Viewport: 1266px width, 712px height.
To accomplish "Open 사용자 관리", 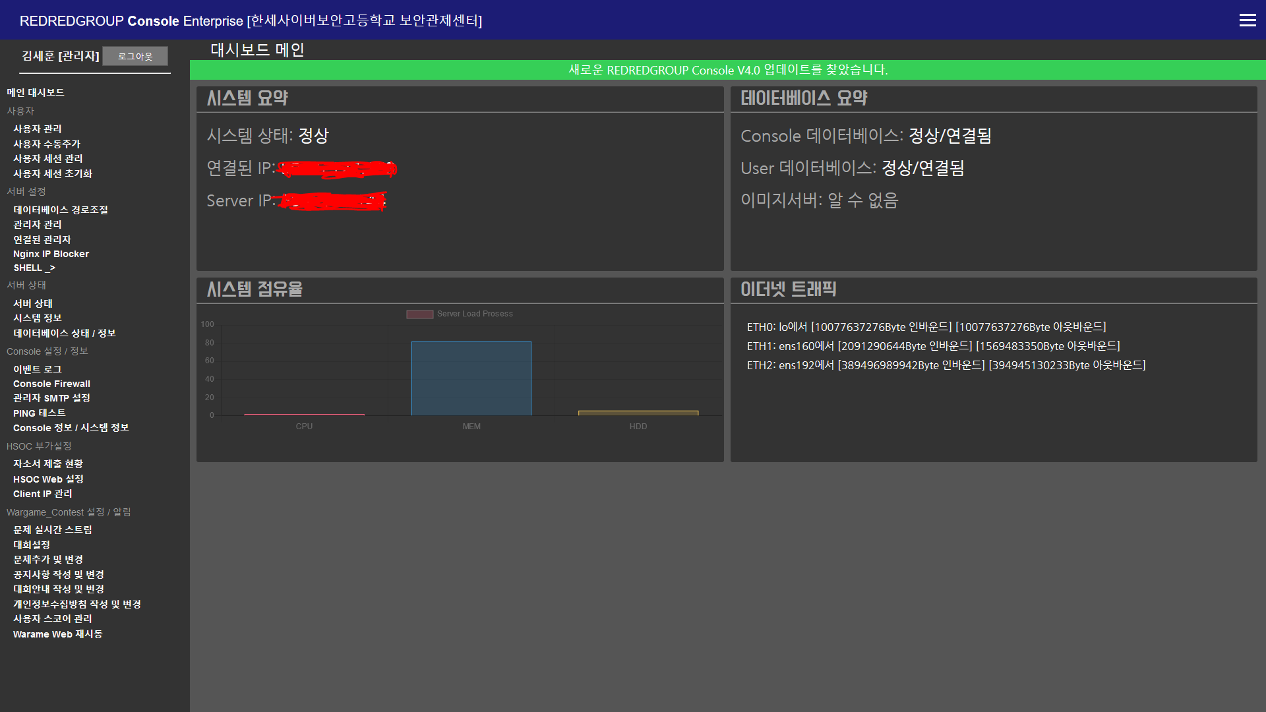I will coord(37,129).
